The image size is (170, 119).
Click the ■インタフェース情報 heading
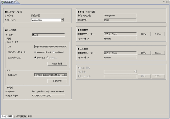[x=13, y=12]
